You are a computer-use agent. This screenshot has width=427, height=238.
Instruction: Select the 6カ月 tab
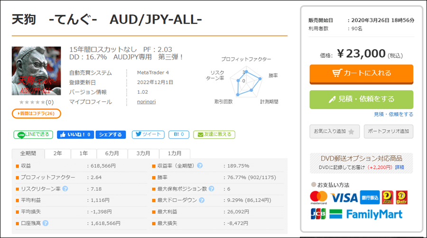click(112, 153)
